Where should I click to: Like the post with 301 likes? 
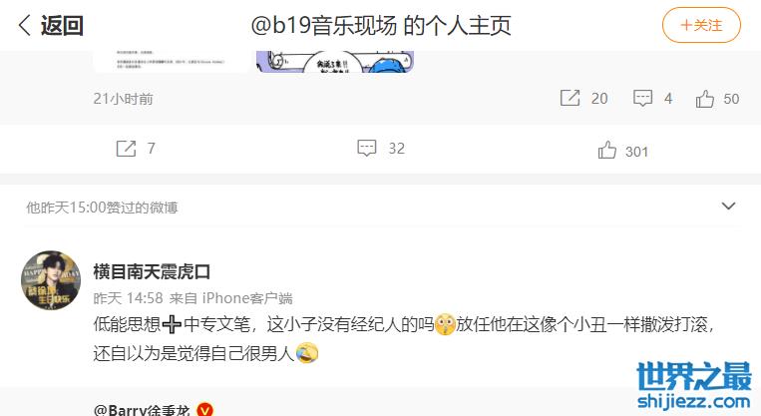[607, 150]
